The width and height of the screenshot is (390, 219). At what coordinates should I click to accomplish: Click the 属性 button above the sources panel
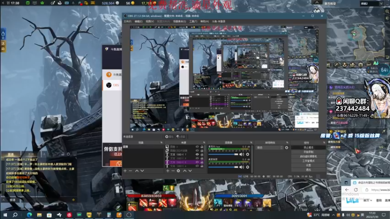click(x=169, y=137)
